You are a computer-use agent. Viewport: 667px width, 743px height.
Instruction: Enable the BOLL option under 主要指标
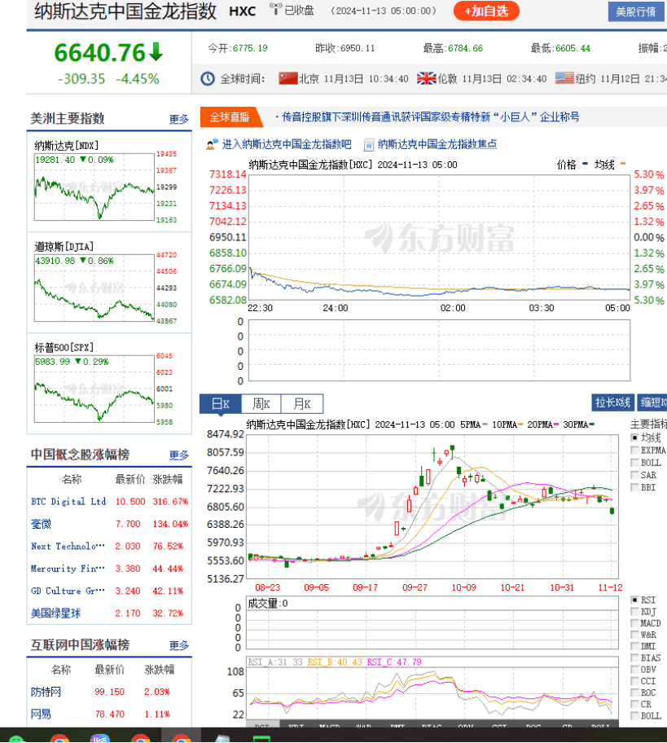[634, 463]
